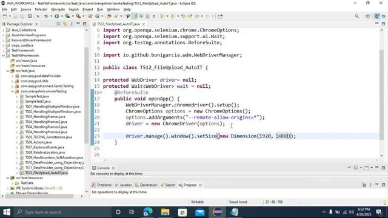The height and width of the screenshot is (218, 388).
Task: Open File Explorer from the taskbar
Action: (x=165, y=212)
